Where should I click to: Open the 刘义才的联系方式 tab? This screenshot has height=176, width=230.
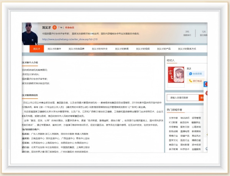pos(186,49)
